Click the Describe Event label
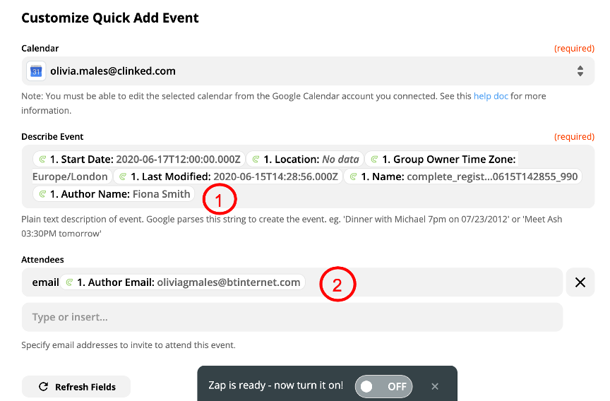 52,136
